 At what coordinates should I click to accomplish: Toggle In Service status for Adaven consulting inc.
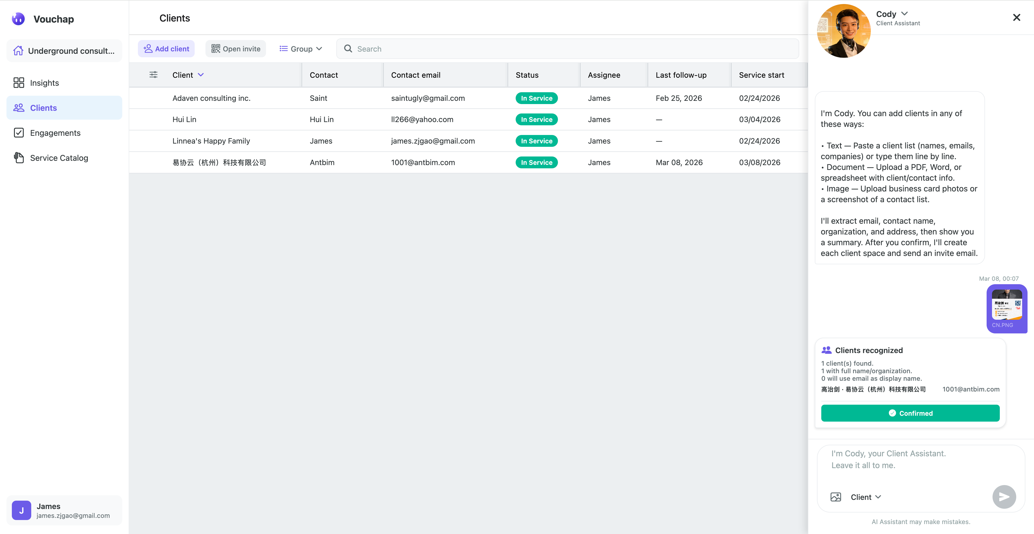(536, 98)
